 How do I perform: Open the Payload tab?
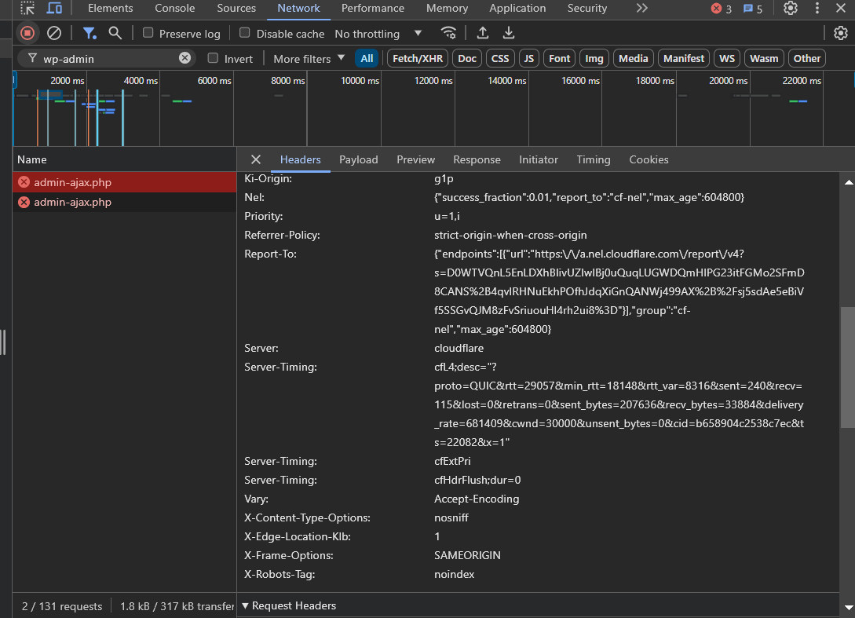pyautogui.click(x=358, y=159)
